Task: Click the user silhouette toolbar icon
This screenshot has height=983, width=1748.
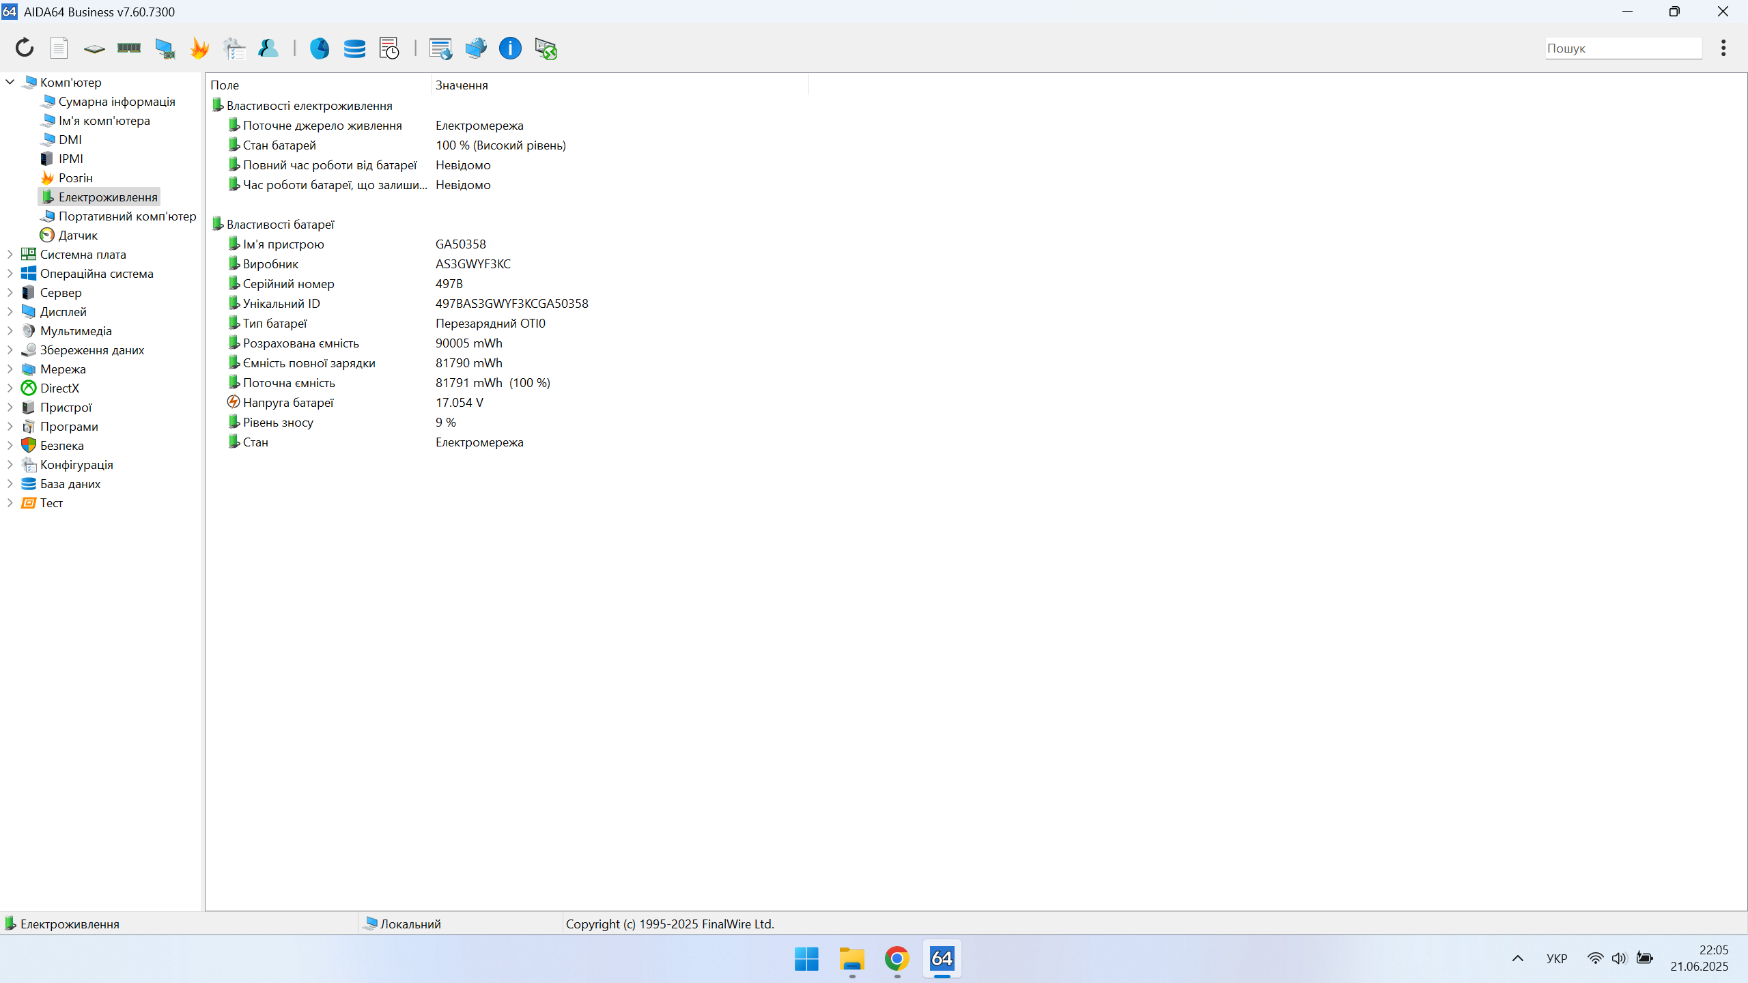Action: [x=268, y=48]
